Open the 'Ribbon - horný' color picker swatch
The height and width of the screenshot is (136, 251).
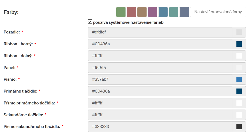coord(239,44)
